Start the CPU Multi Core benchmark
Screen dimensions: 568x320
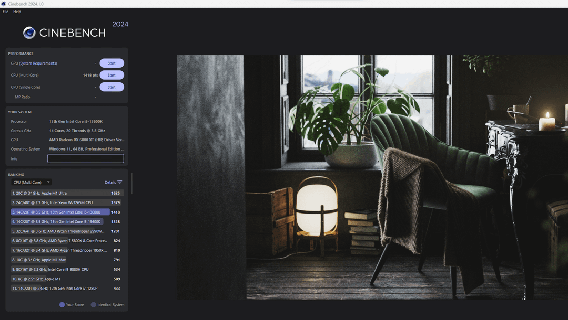(111, 75)
